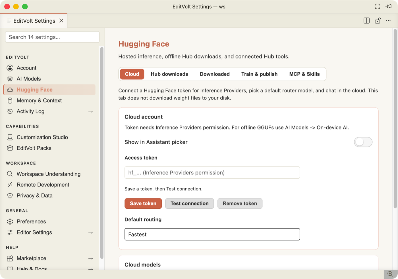Close the EditVolt Settings tab
Viewport: 398px width, 279px height.
61,21
